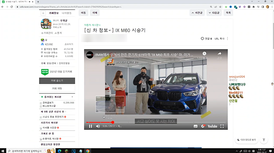Click the 이동 move button
Viewport: 274px width, 153px height.
(83, 13)
